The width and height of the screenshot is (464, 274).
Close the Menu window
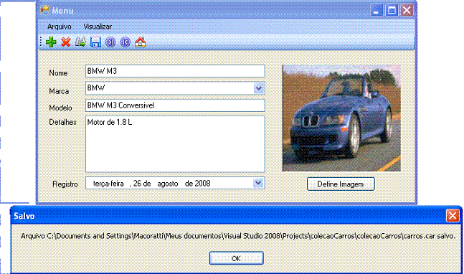coord(407,11)
